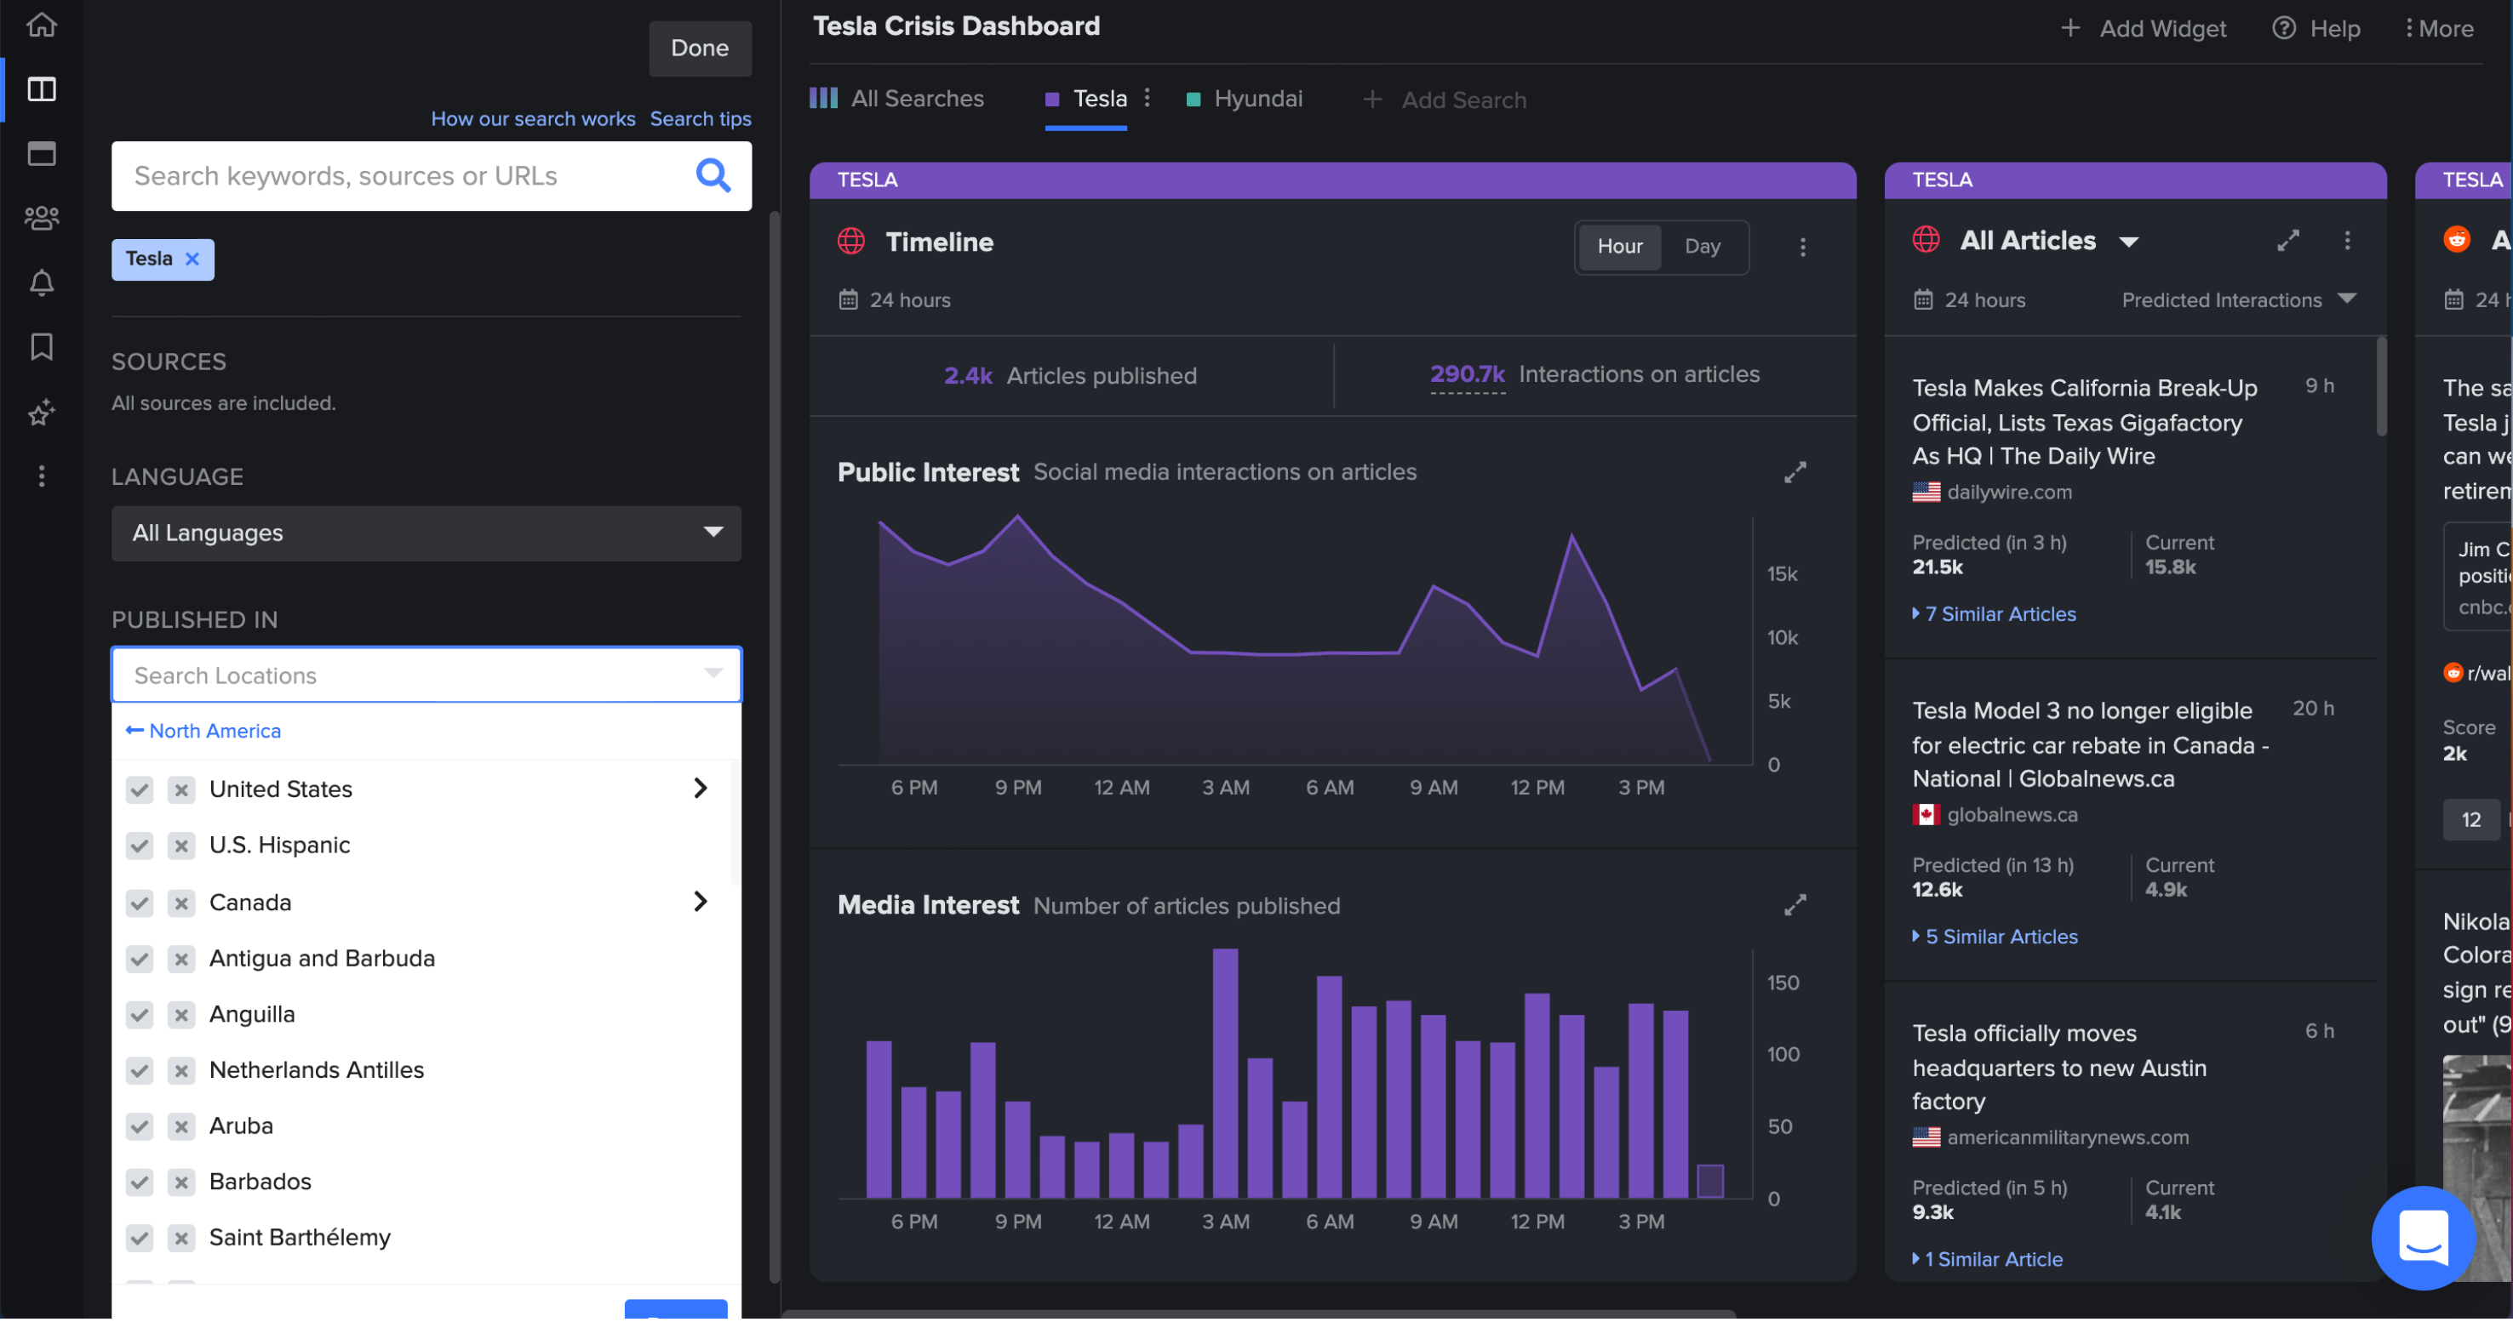Click the All Articles globe icon
The width and height of the screenshot is (2513, 1322).
[1926, 240]
